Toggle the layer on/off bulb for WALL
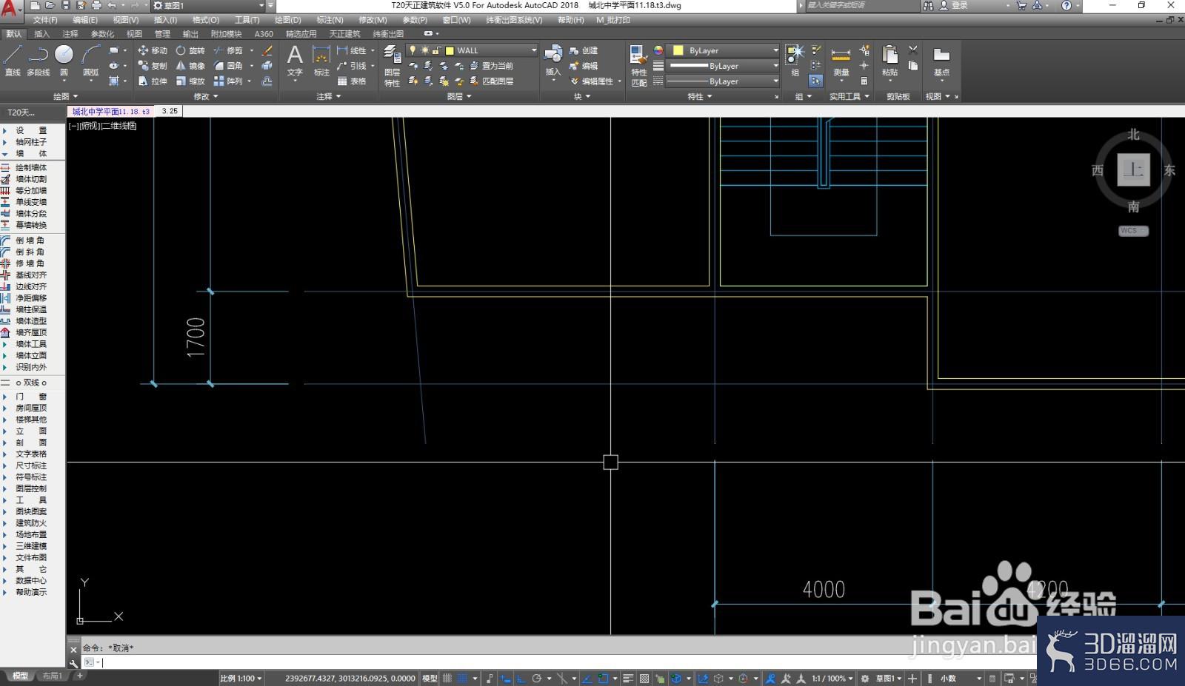1185x686 pixels. [x=413, y=50]
